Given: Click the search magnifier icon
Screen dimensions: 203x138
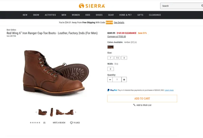Looking at the screenshot, I should 202,6.
